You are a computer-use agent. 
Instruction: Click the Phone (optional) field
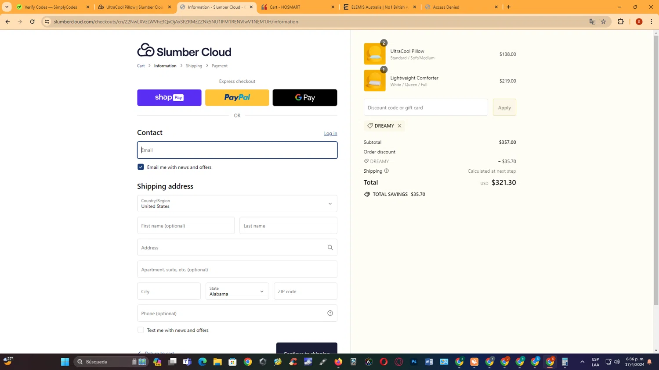[237, 313]
